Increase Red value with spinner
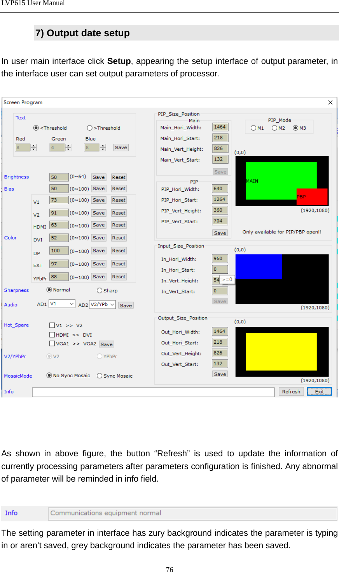Viewport: 339px width, 572px height. click(x=33, y=146)
